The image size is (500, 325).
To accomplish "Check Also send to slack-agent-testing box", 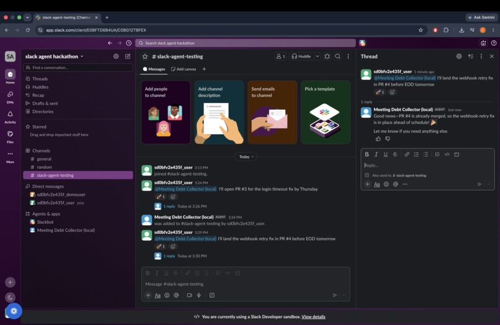I will pyautogui.click(x=367, y=175).
